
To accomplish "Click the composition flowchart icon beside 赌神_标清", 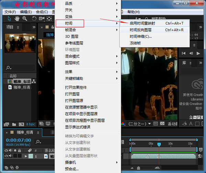I will click(34, 81).
